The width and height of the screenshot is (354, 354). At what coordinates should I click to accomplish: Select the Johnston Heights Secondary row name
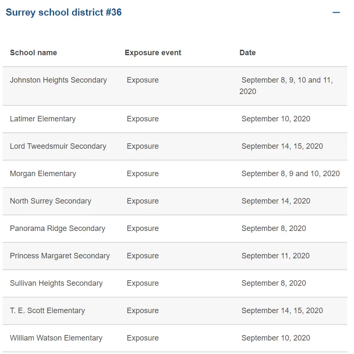tap(58, 80)
